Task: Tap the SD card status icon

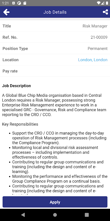Action: point(25,3)
